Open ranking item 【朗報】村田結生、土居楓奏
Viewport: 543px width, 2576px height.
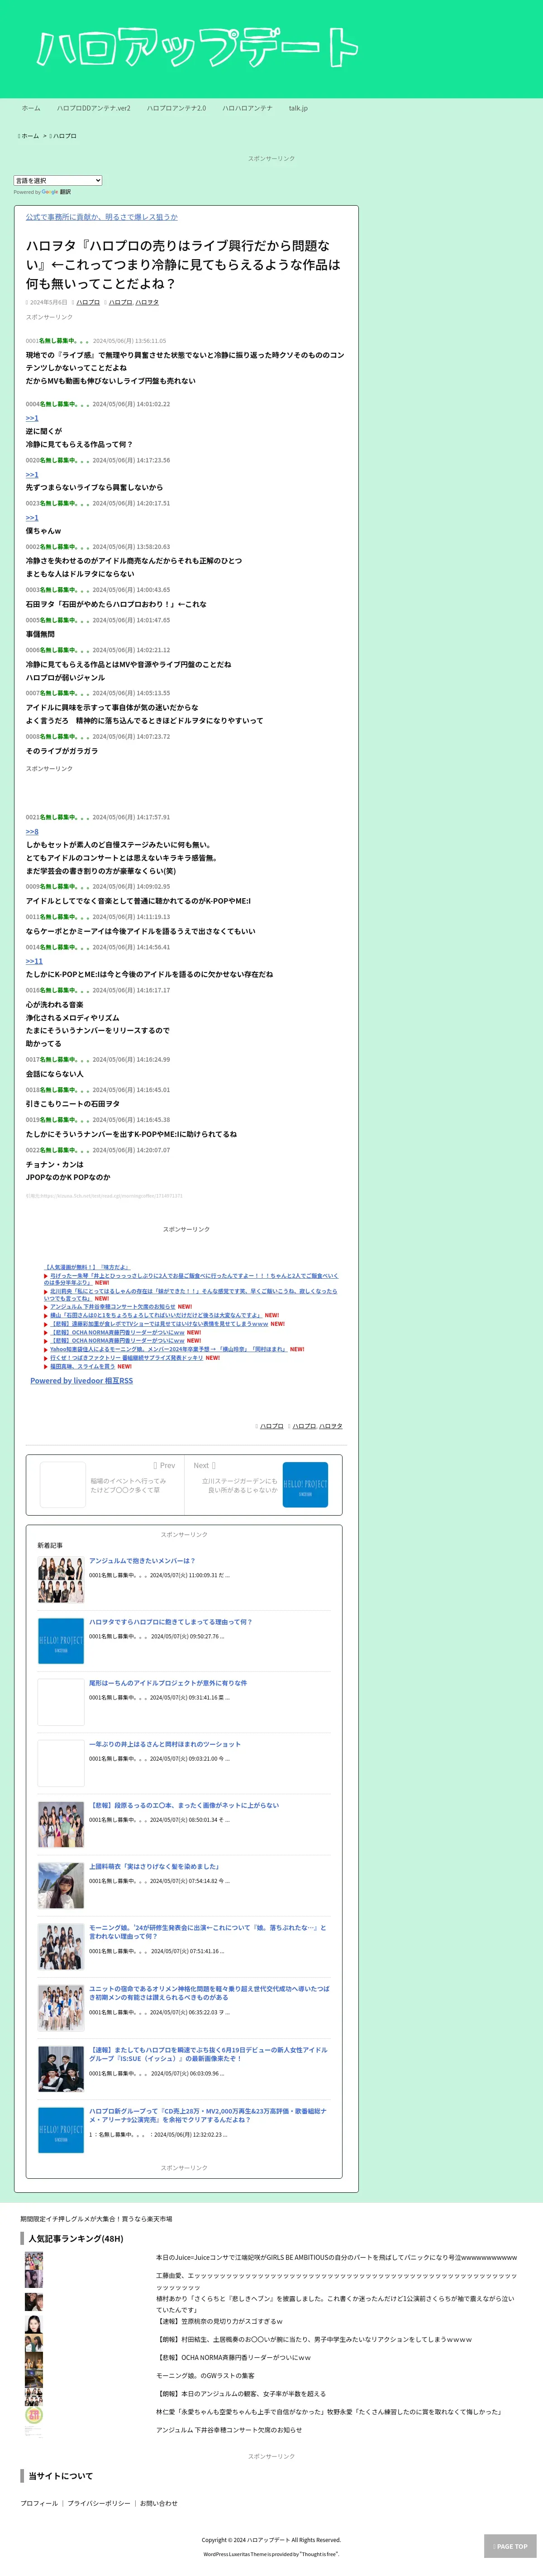[x=314, y=2340]
